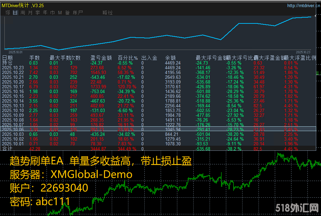Click trade count 702
This screenshot has width=321, height=216.
point(74,72)
